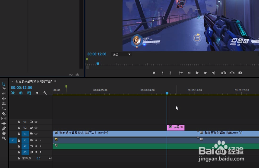Open the sequence panel menu icon
This screenshot has width=259, height=168.
tap(55, 81)
